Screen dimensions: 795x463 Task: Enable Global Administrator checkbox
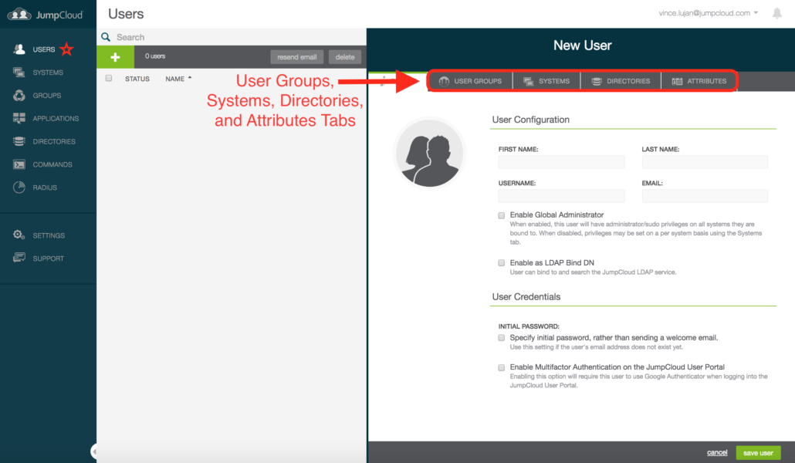(x=502, y=215)
